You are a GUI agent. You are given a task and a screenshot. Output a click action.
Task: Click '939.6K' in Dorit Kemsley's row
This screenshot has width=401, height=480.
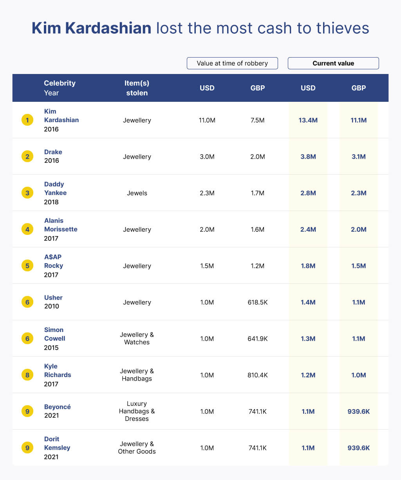(359, 448)
